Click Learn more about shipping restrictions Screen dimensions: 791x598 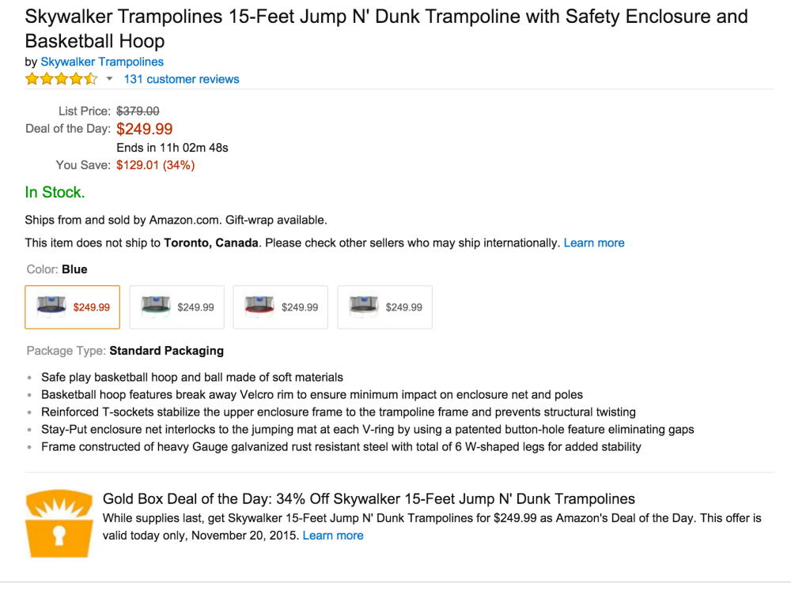coord(594,243)
